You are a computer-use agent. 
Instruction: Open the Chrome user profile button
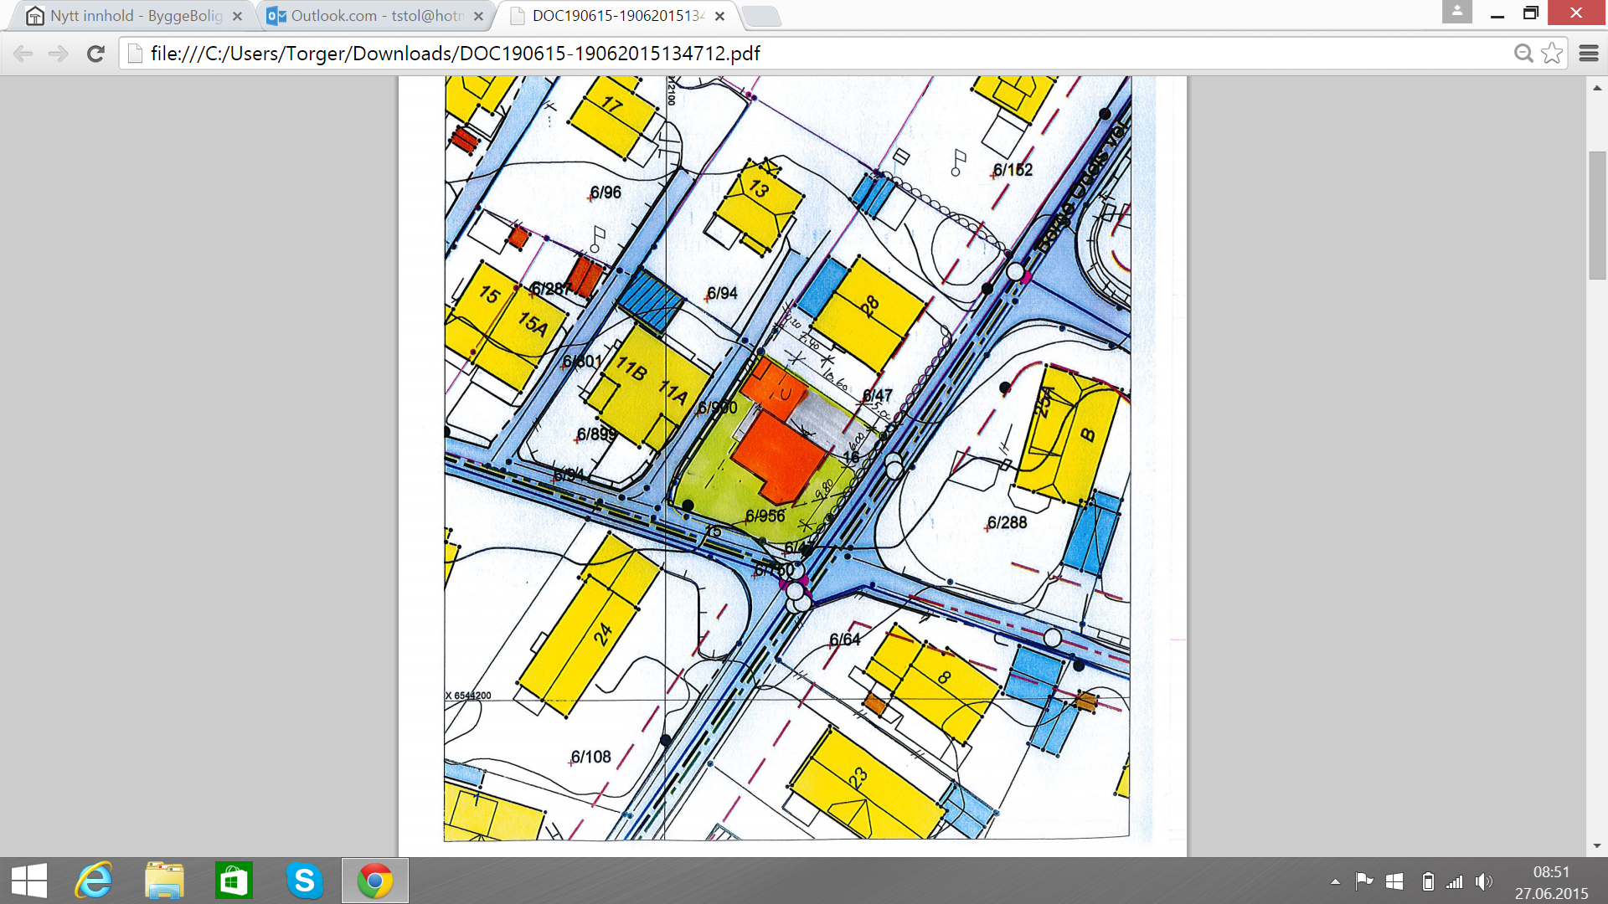tap(1456, 12)
